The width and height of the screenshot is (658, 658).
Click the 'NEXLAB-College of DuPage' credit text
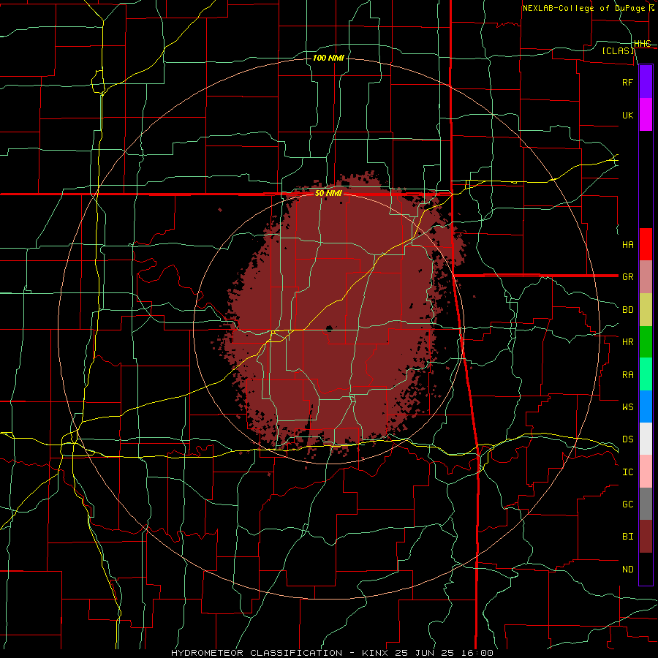pyautogui.click(x=583, y=8)
